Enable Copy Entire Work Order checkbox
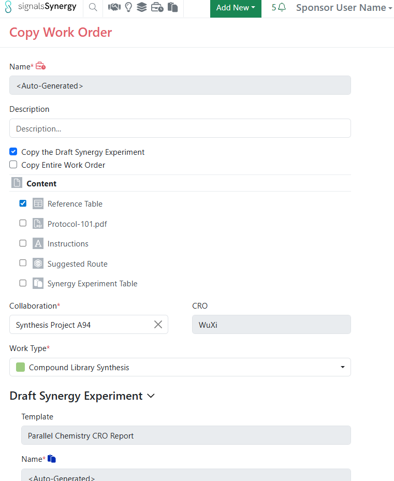 tap(13, 165)
